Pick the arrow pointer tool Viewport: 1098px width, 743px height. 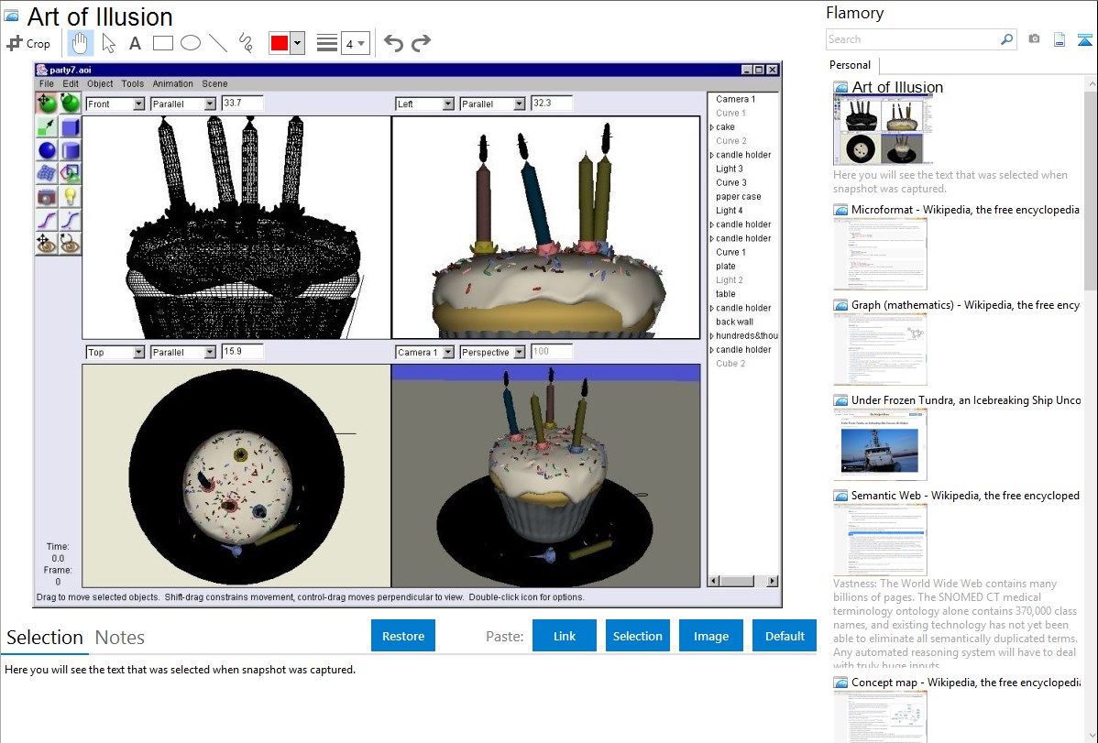tap(108, 43)
